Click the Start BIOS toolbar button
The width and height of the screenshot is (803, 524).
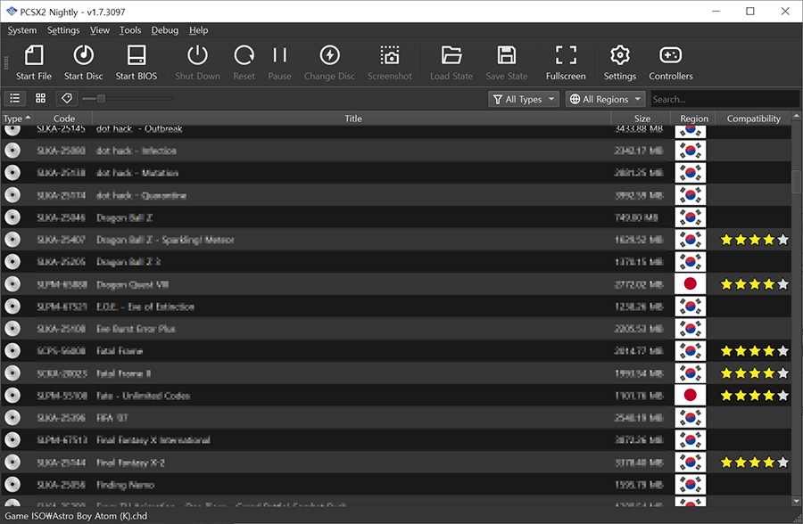click(137, 62)
